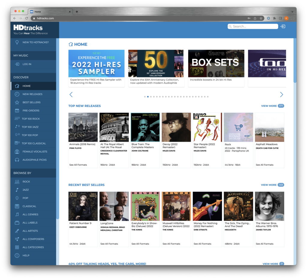Click the All Genres note icon
The height and width of the screenshot is (279, 307).
pos(17,214)
